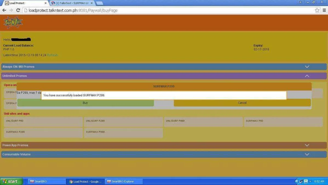Click the address bar URL
This screenshot has width=328, height=185.
(73, 10)
